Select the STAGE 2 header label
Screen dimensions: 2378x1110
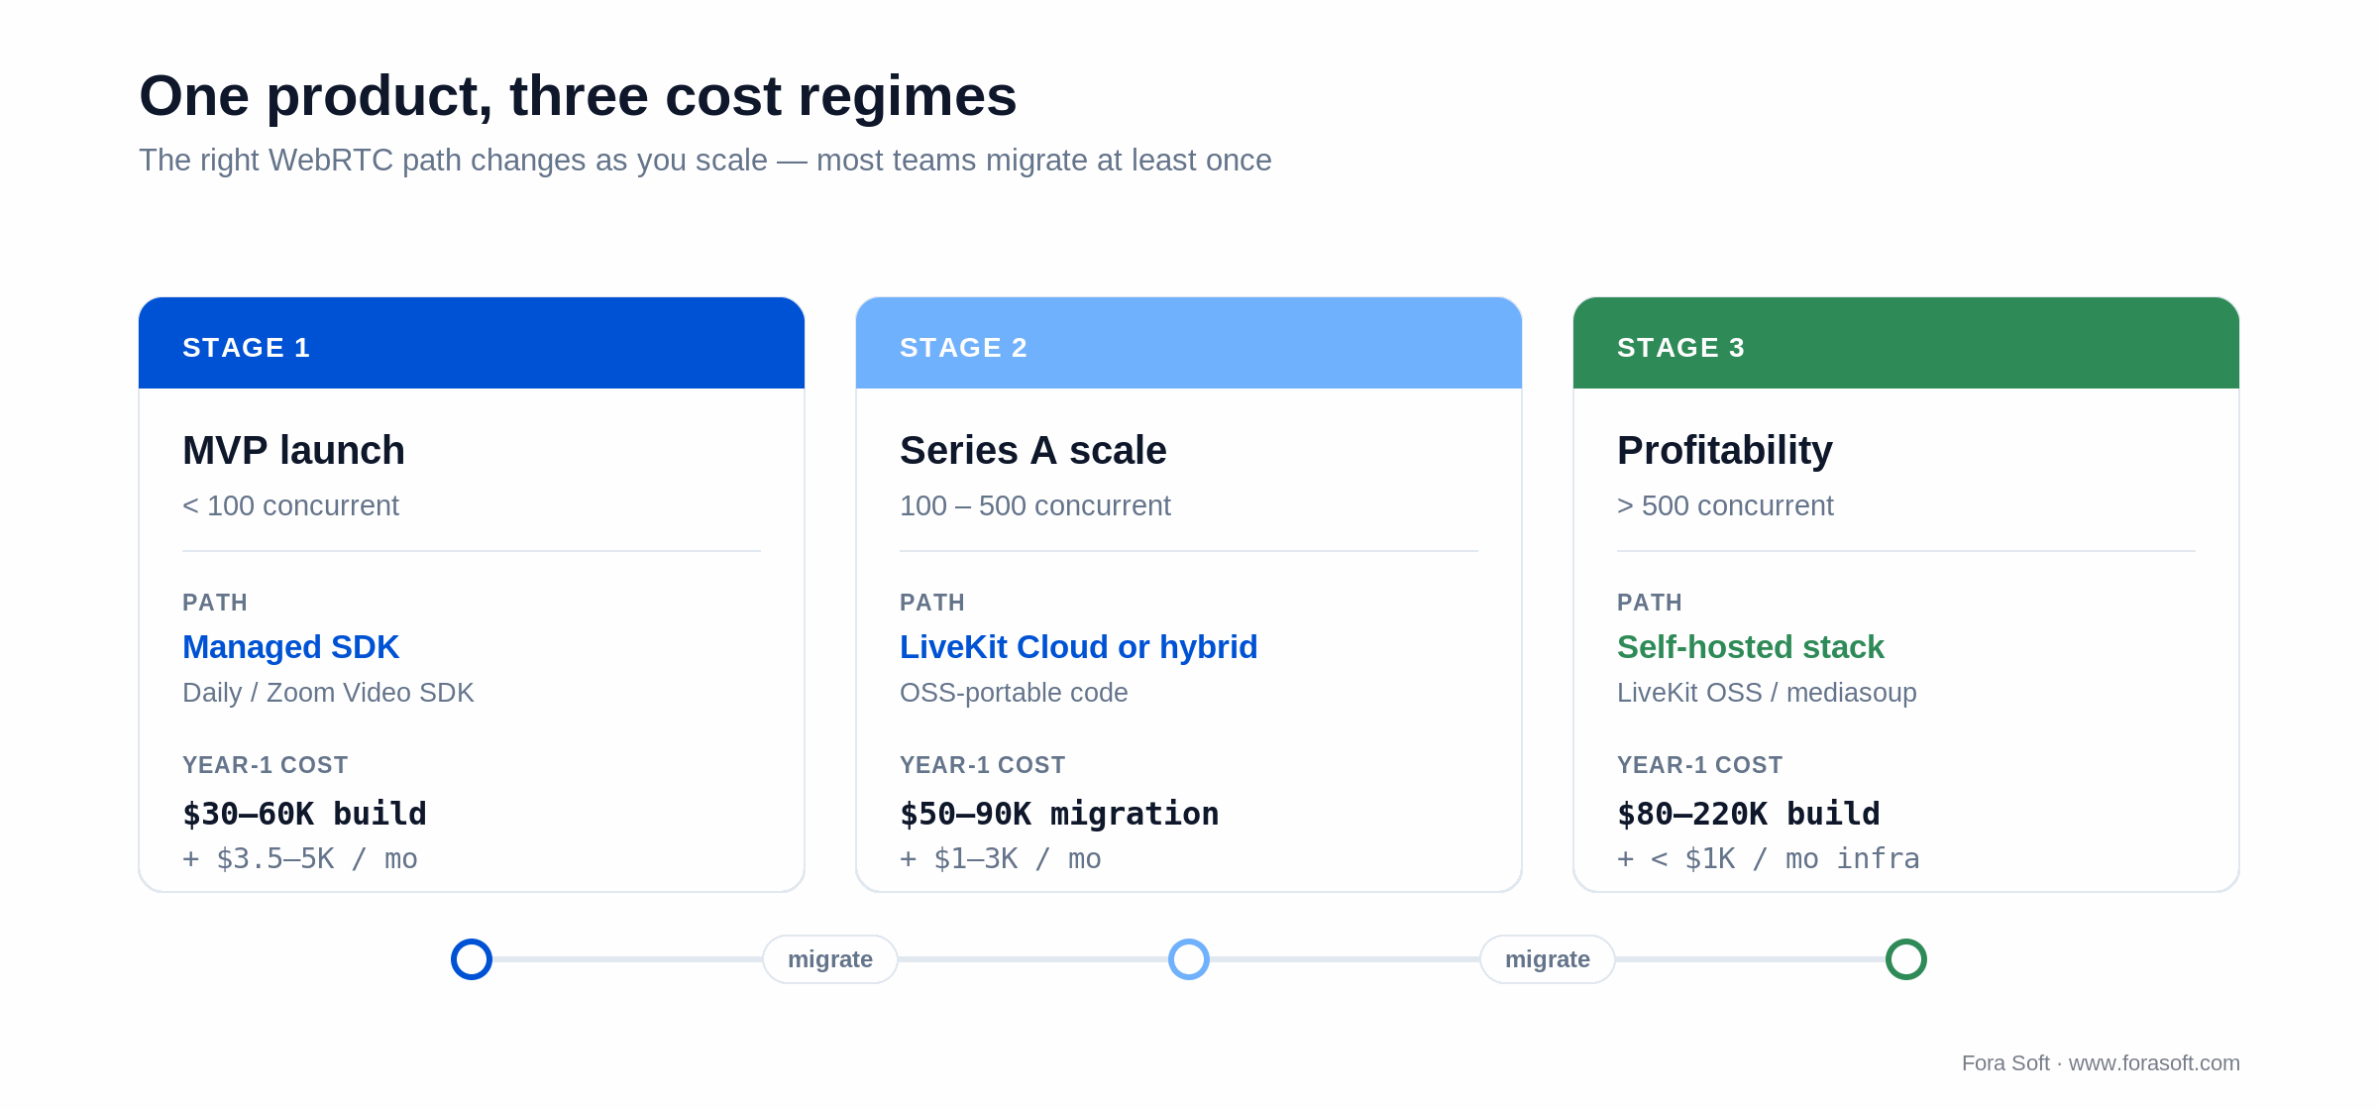pos(964,348)
